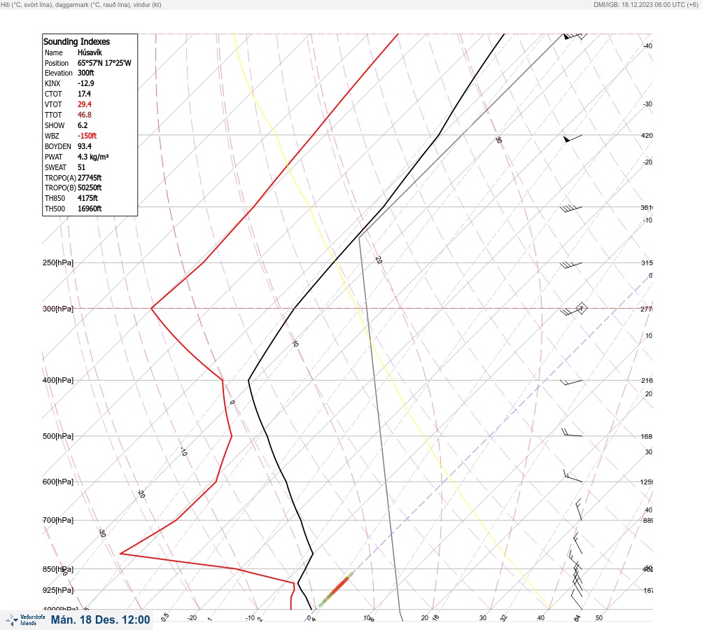Image resolution: width=702 pixels, height=630 pixels.
Task: Click the TH850 value 4175ft
Action: point(87,198)
